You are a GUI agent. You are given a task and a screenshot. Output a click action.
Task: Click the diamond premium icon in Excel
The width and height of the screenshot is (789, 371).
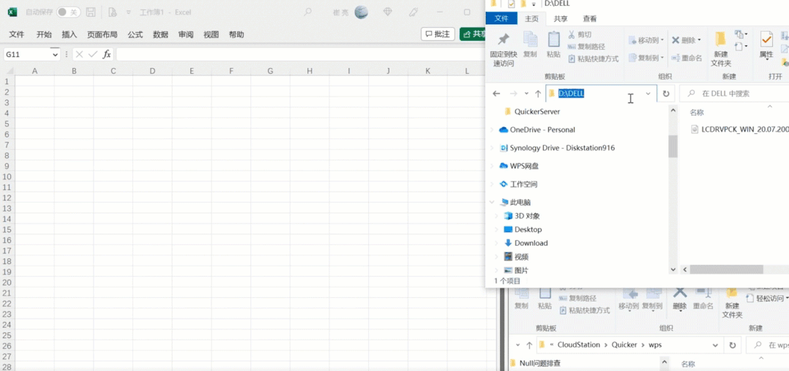[x=387, y=12]
